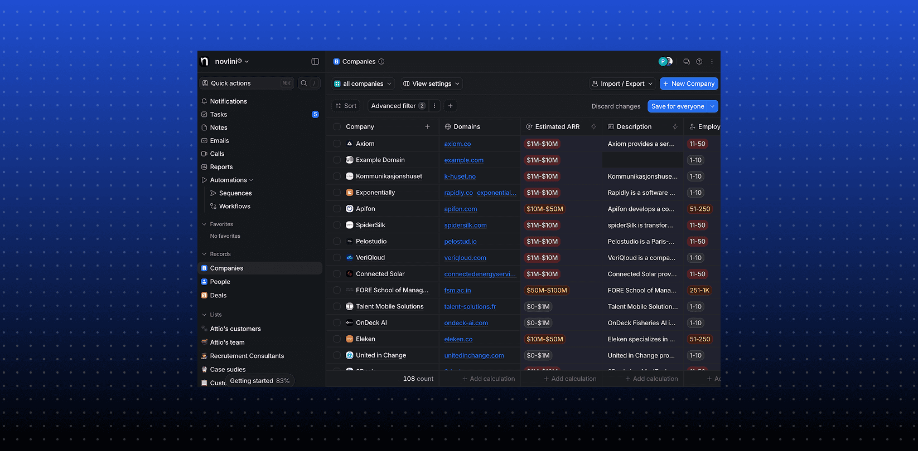918x451 pixels.
Task: Select the Pelostudio row checkbox
Action: 337,242
